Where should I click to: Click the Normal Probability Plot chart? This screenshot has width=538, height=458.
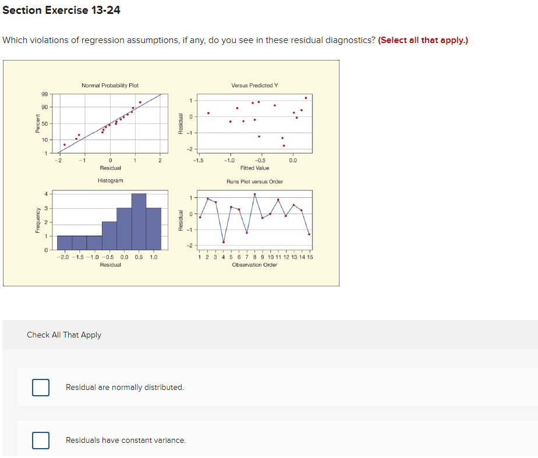pyautogui.click(x=110, y=123)
